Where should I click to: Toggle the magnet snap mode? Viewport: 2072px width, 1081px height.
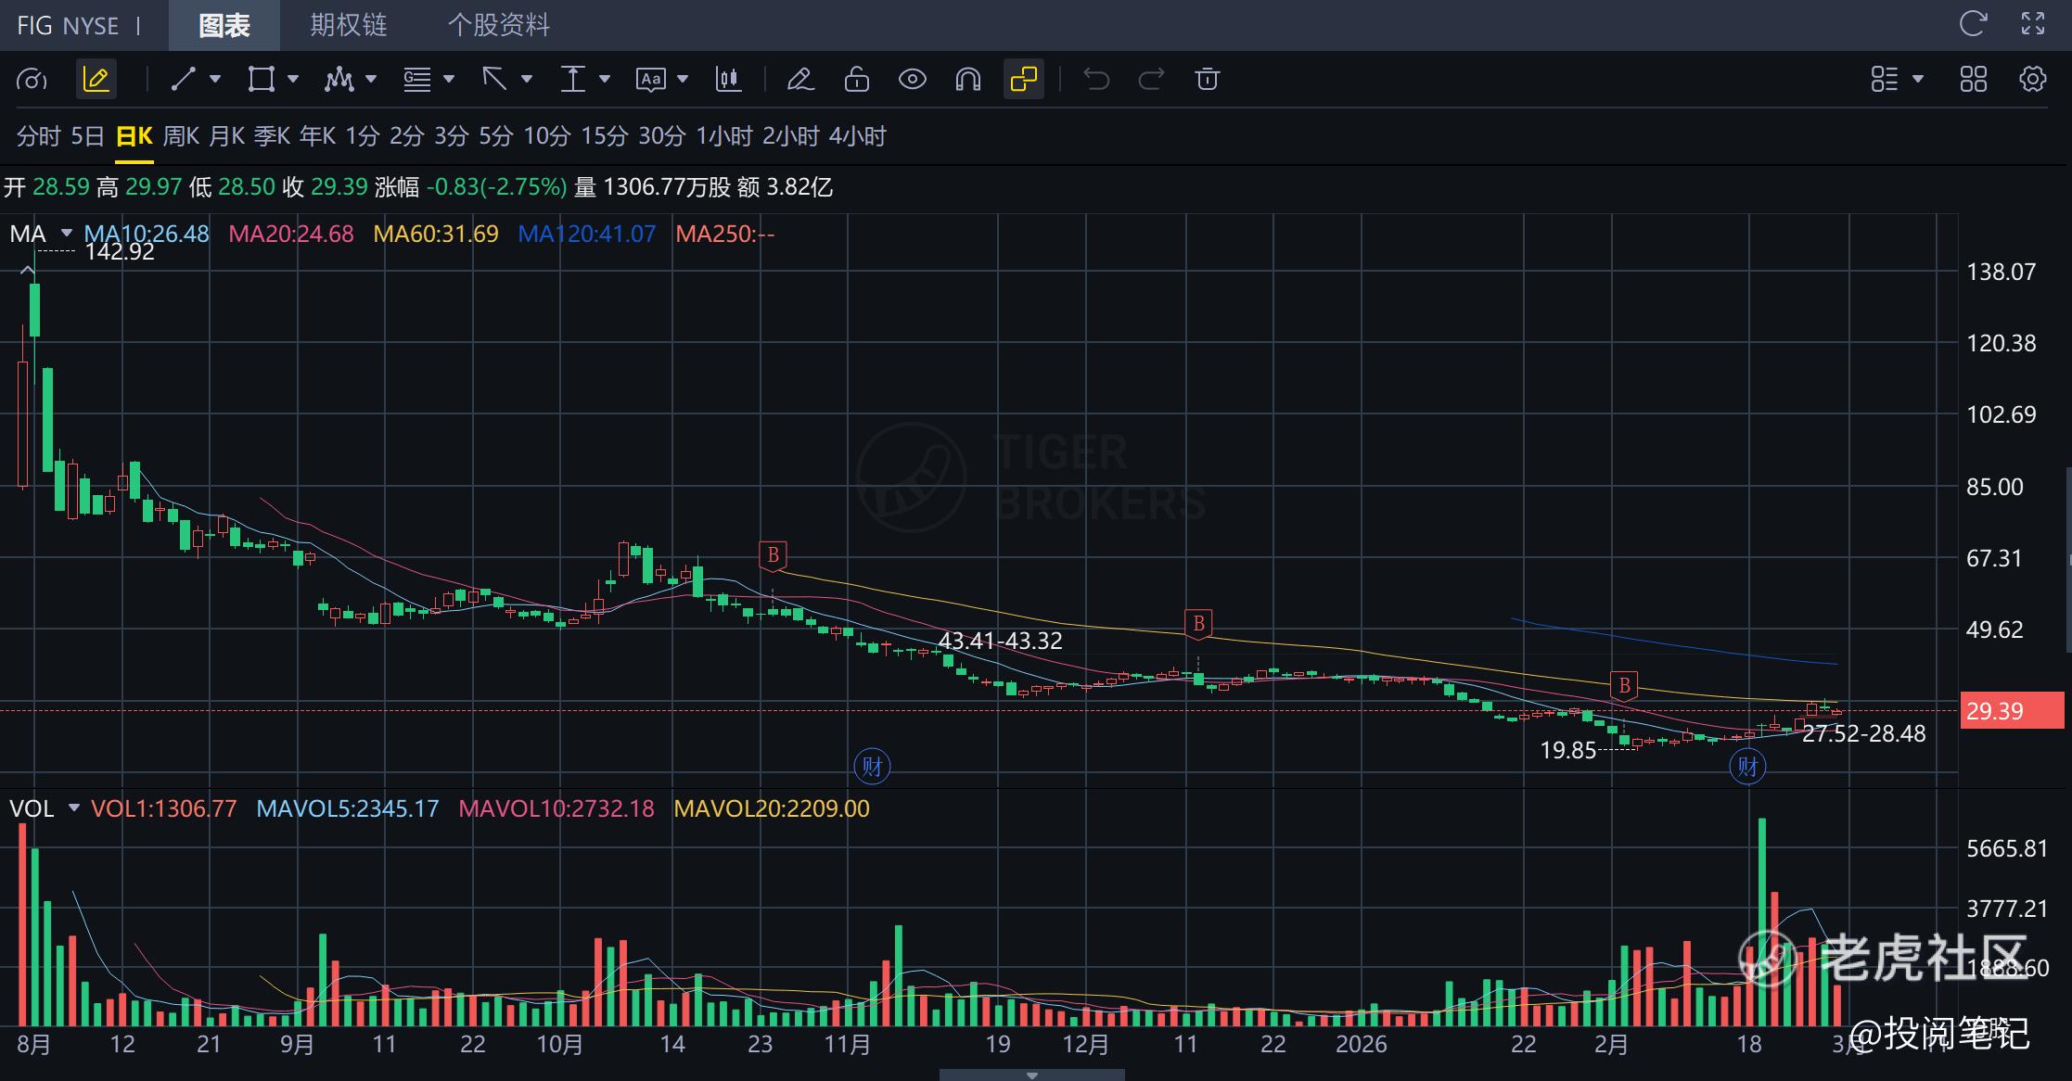tap(967, 80)
